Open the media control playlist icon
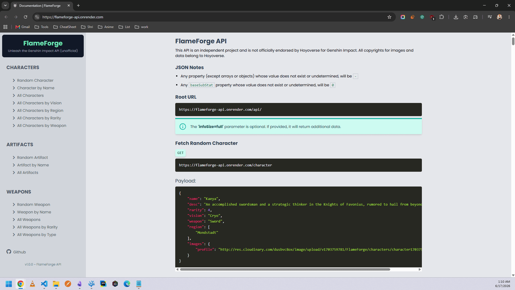Screen dimensions: 515x290 pos(490,17)
